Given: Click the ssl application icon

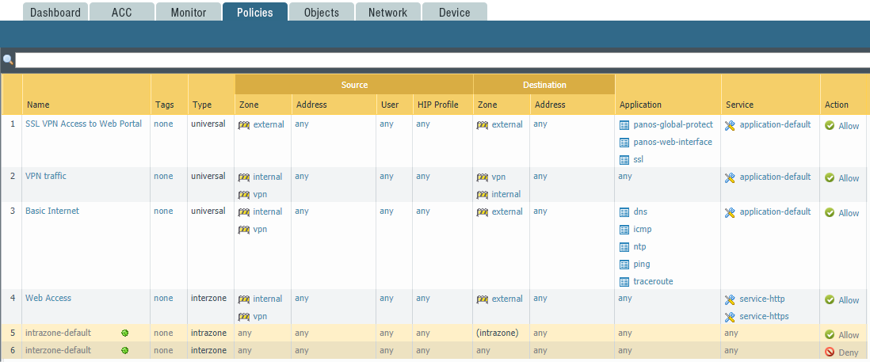Looking at the screenshot, I should point(624,160).
